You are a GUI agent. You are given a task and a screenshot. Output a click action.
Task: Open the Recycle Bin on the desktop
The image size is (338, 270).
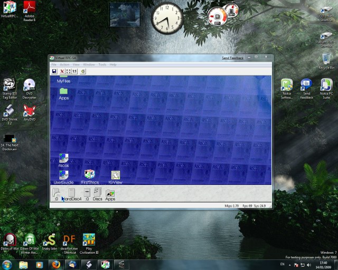326,61
